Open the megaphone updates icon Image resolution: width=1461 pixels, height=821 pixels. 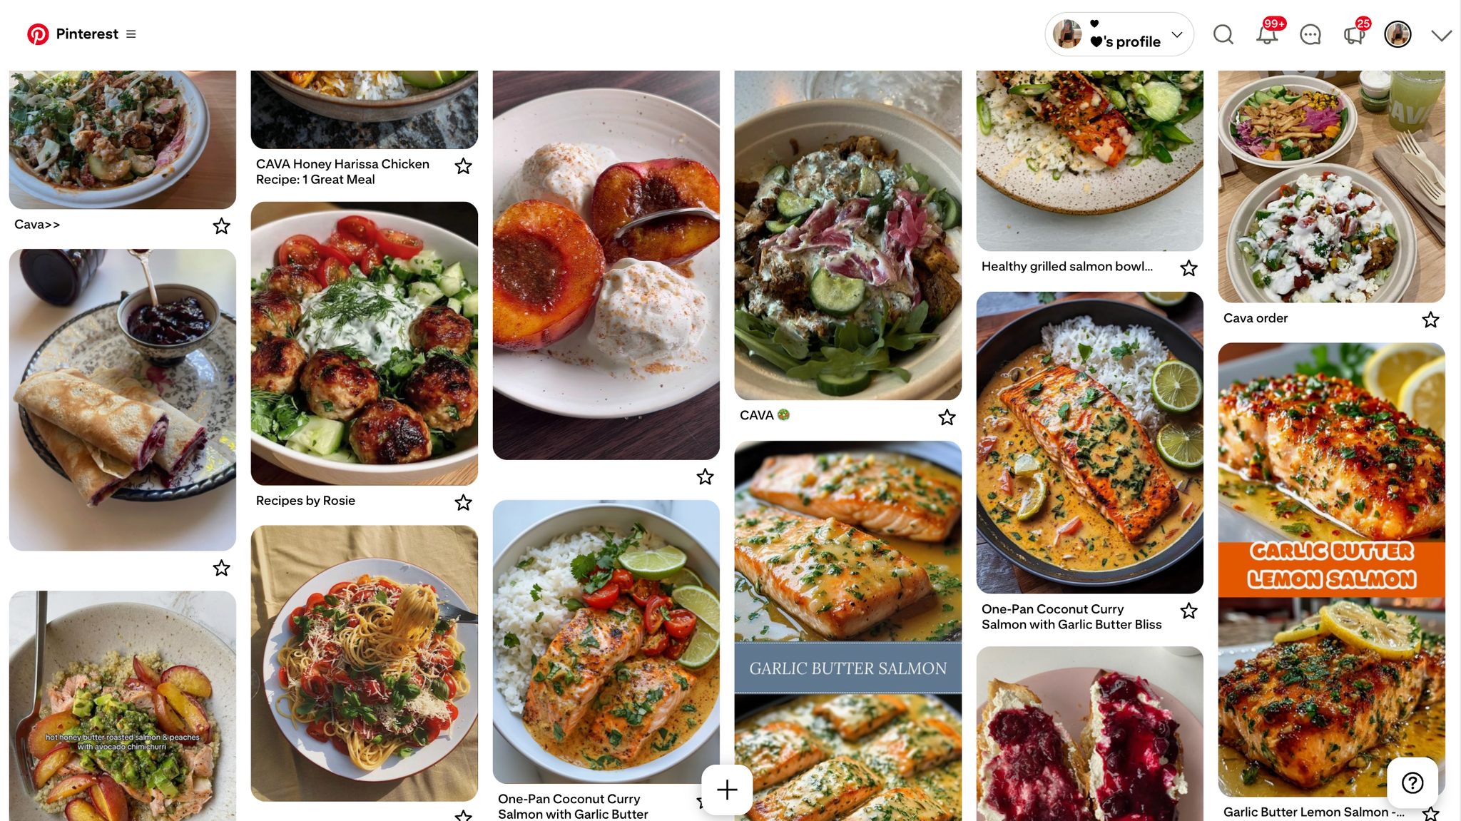point(1355,34)
